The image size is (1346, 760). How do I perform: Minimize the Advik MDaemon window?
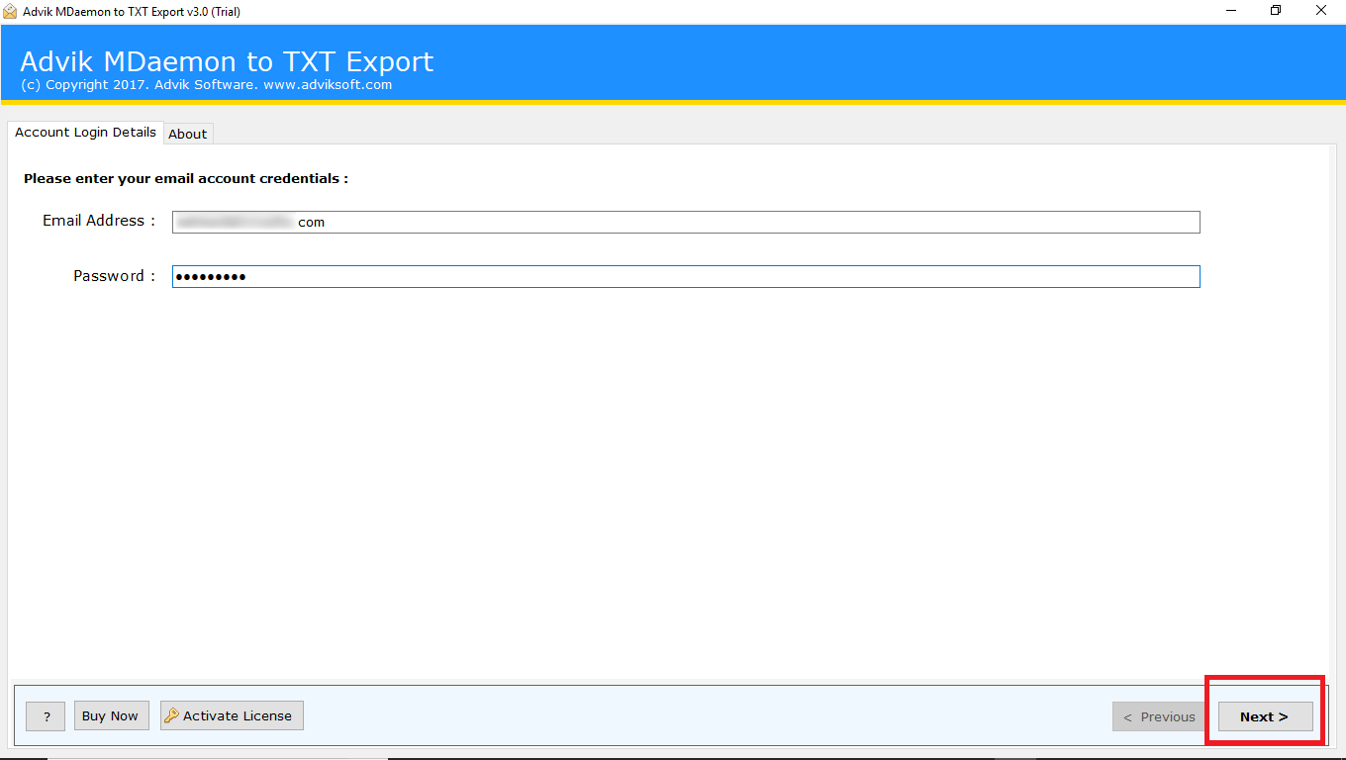(1231, 11)
